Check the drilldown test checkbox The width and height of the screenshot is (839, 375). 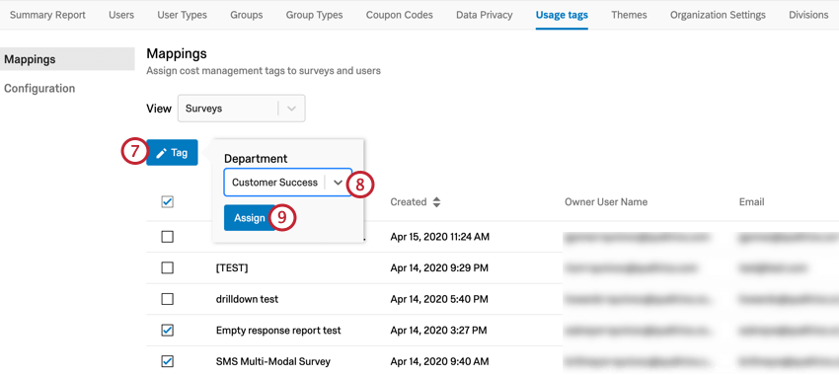(x=168, y=299)
